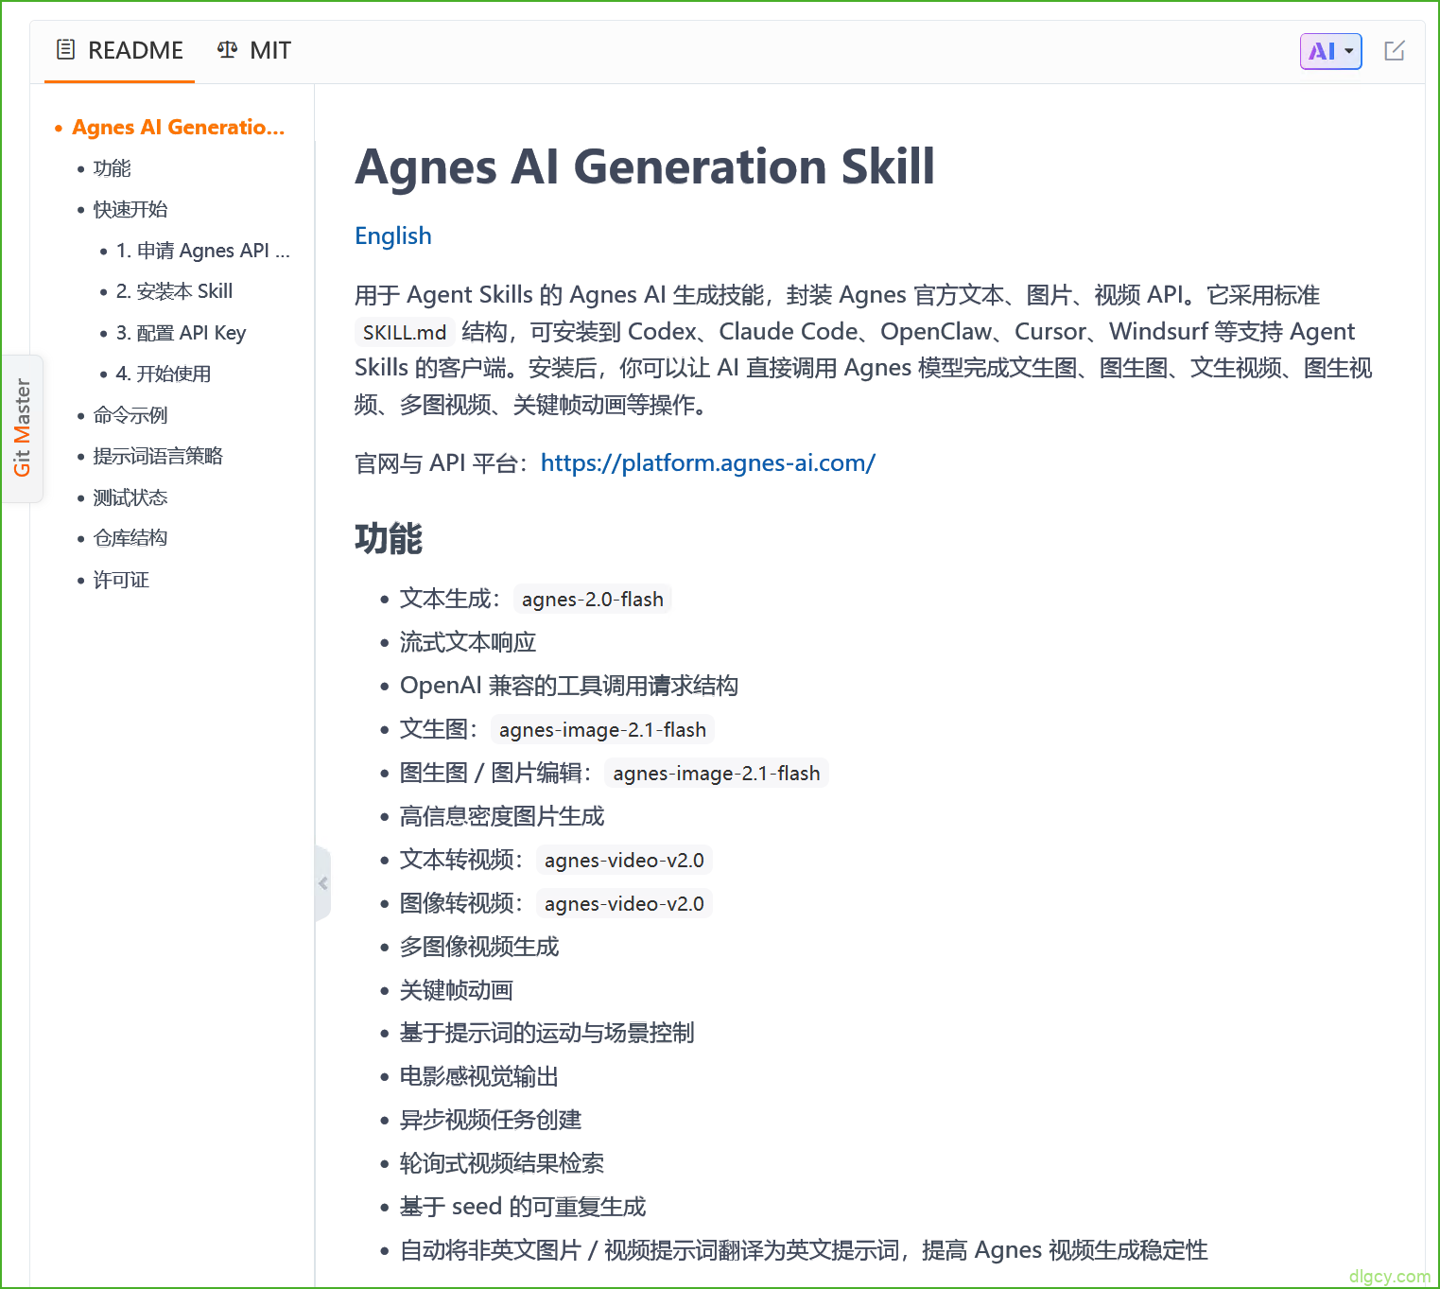Jump to 功能 in outline
Viewport: 1440px width, 1289px height.
(x=112, y=168)
